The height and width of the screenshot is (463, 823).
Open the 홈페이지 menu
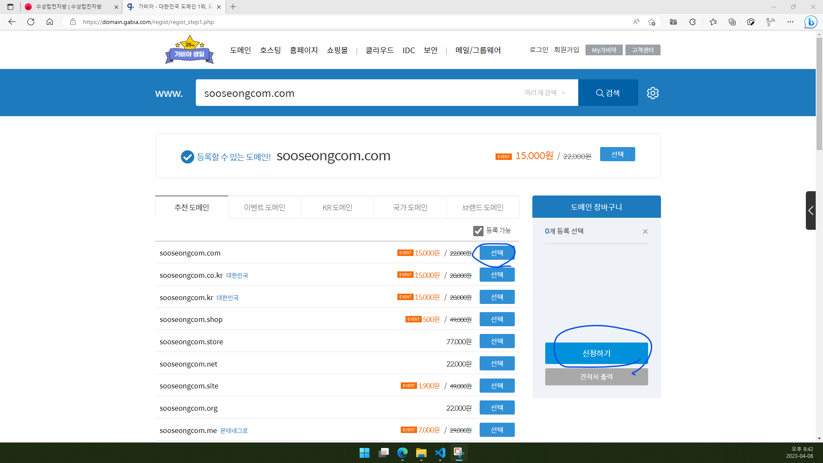coord(304,50)
